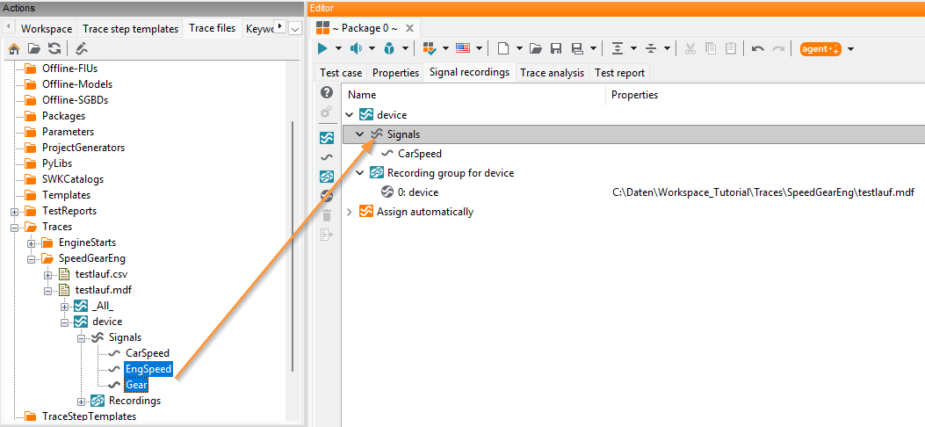Click the add signal group icon in sidebar
Image resolution: width=925 pixels, height=427 pixels.
[326, 138]
